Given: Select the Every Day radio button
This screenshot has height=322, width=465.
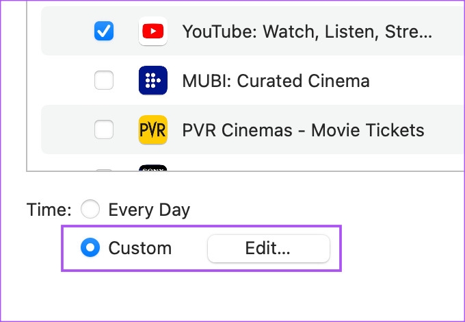Looking at the screenshot, I should point(90,209).
